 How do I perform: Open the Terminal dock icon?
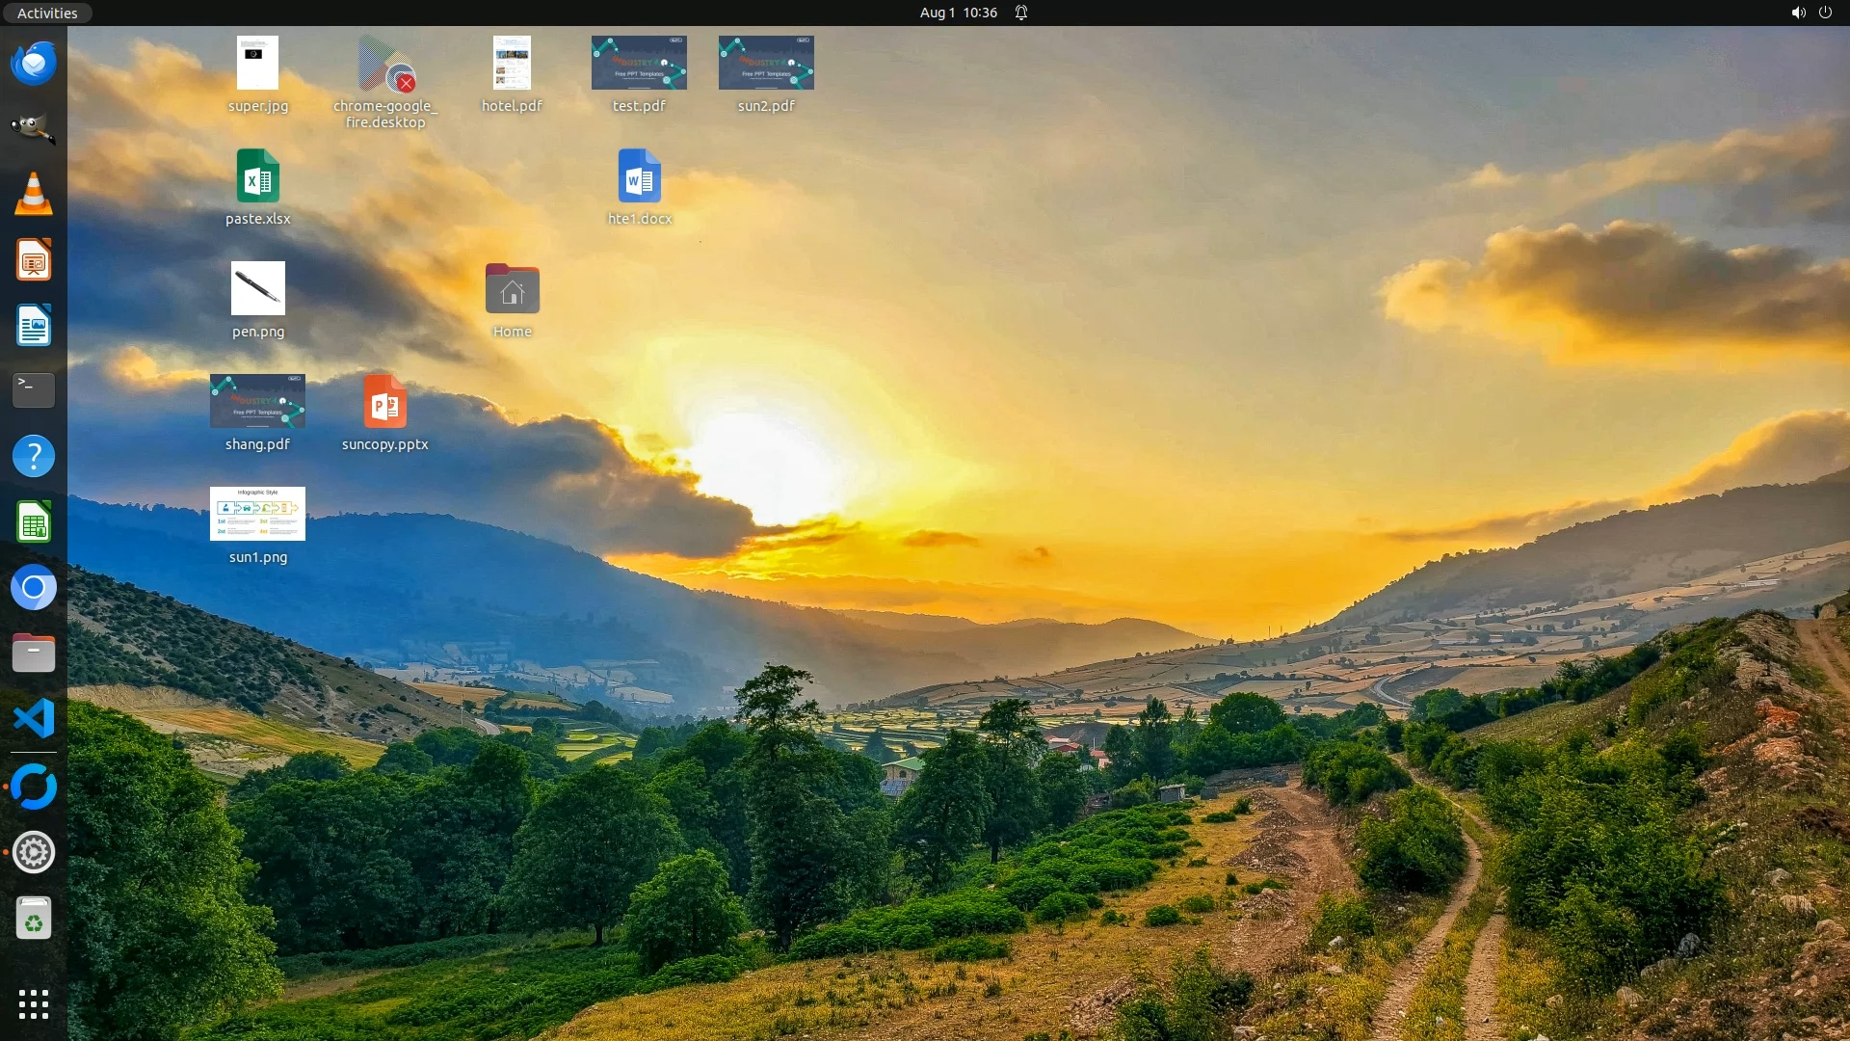(34, 390)
